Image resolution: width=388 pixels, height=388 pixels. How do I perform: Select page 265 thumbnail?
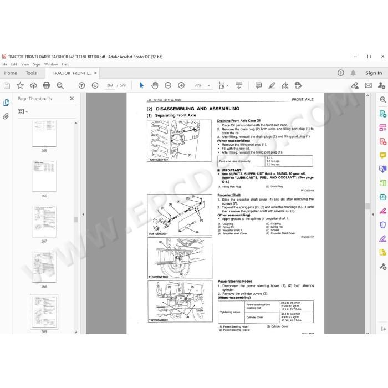point(44,133)
